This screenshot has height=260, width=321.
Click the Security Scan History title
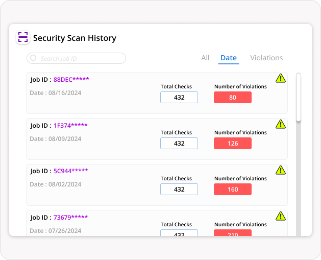(75, 38)
